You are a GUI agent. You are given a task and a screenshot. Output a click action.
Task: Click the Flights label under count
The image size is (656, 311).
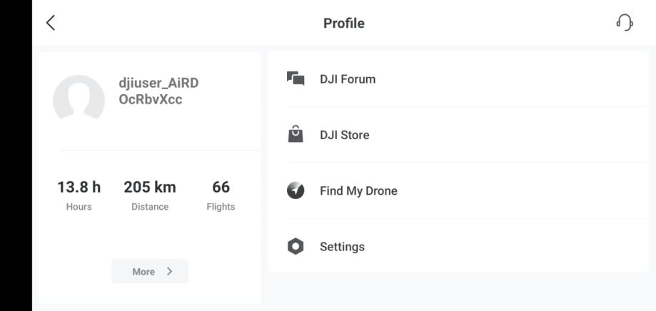click(x=221, y=206)
